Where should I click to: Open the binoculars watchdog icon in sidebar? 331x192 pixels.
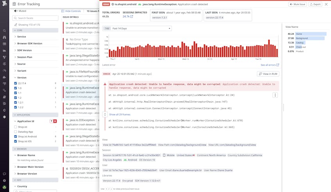4,37
